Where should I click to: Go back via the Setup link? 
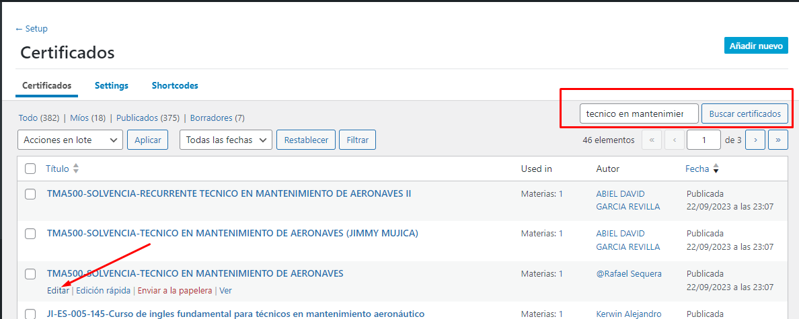click(32, 29)
